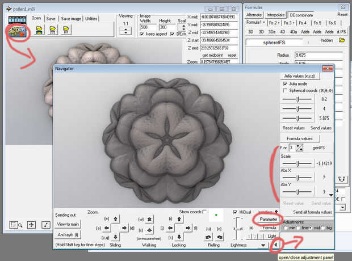Click the walk backward (s) button
This screenshot has height=261, width=352.
coord(149,230)
